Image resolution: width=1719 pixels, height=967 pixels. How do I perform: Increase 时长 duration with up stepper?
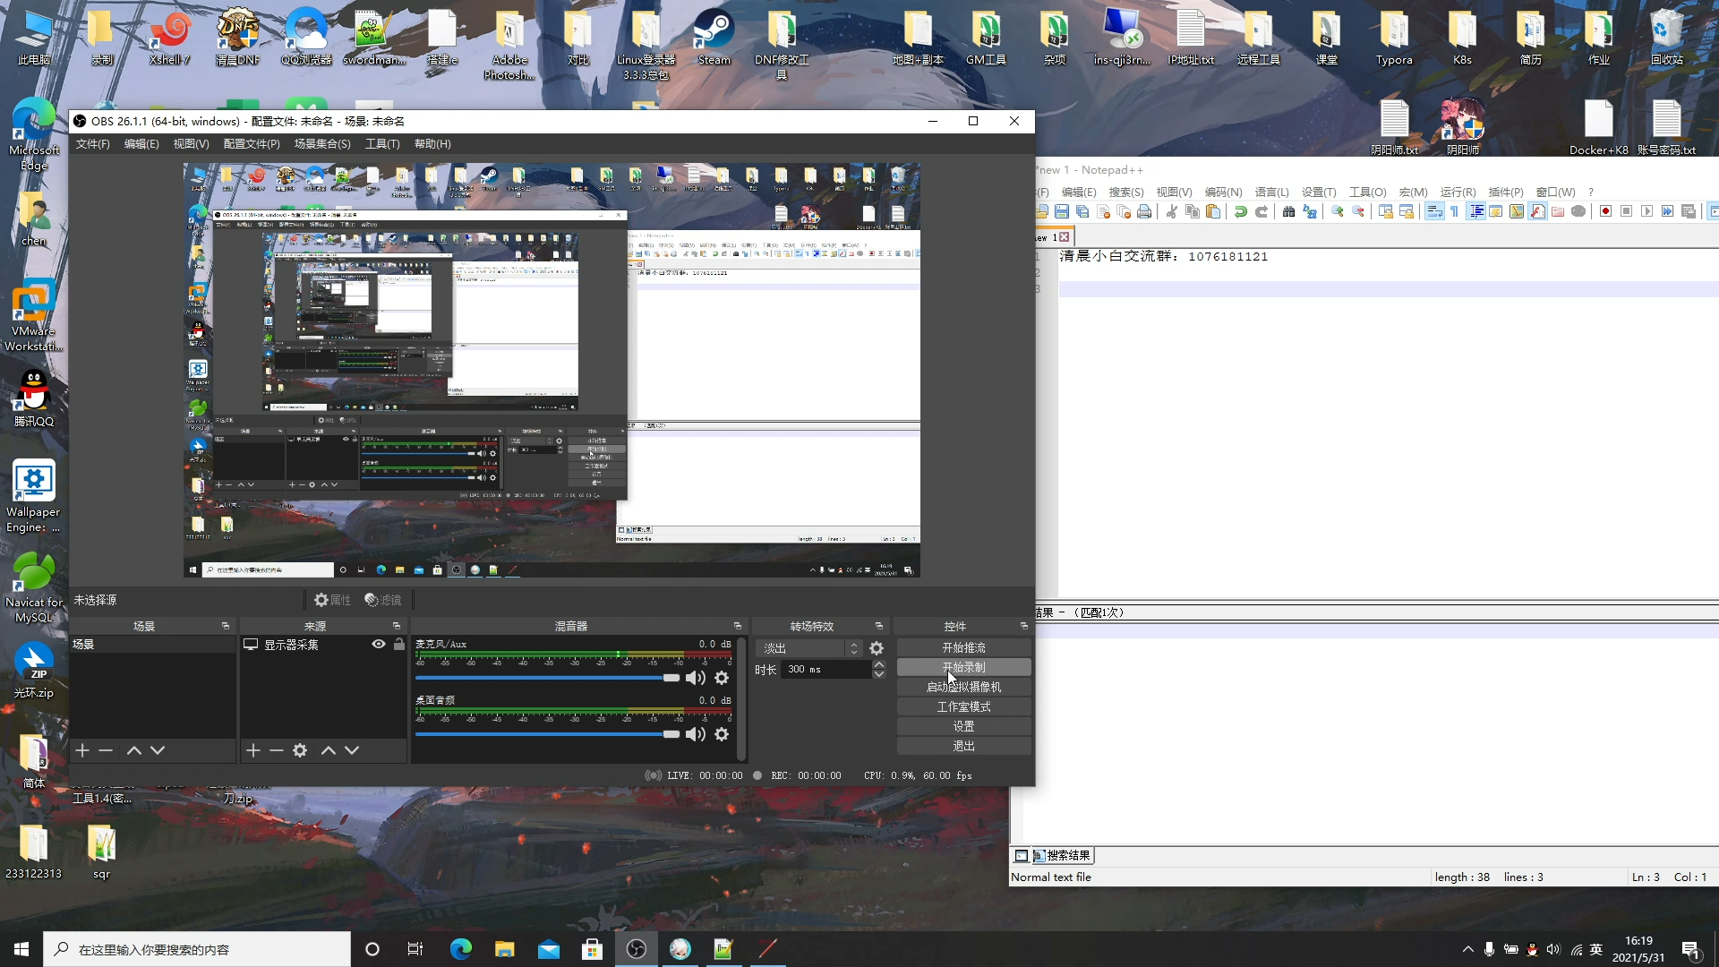tap(879, 664)
